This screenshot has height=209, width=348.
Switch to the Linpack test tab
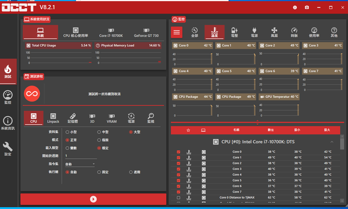click(53, 118)
